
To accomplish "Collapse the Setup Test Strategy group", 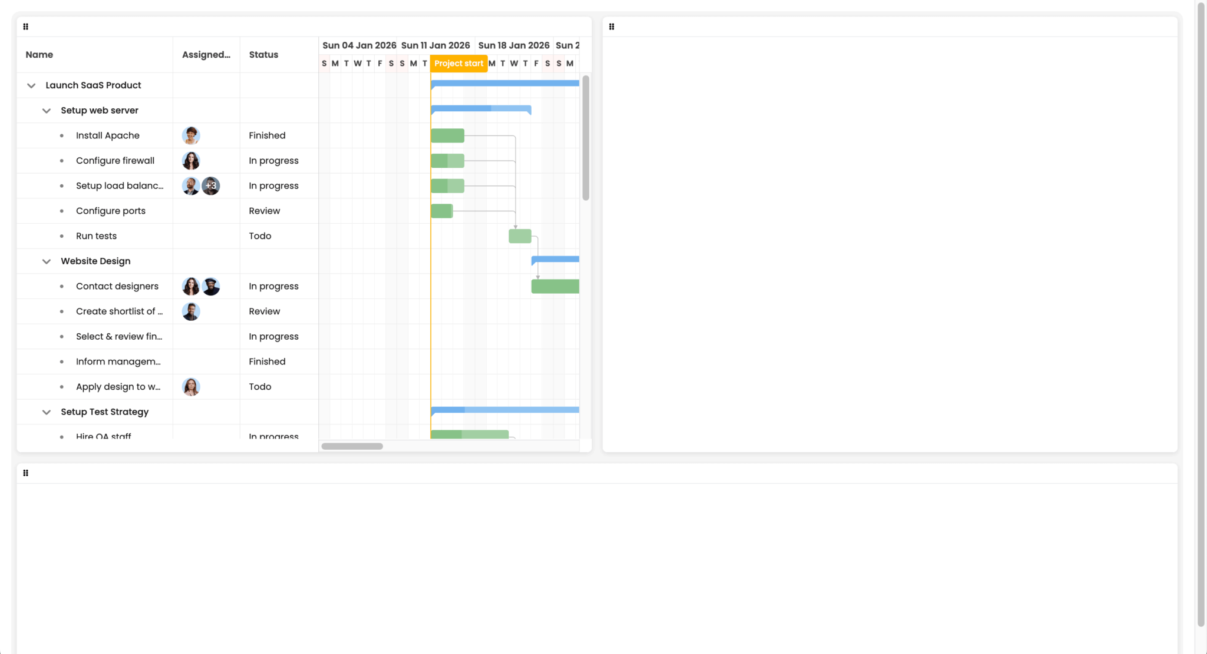I will click(x=47, y=412).
